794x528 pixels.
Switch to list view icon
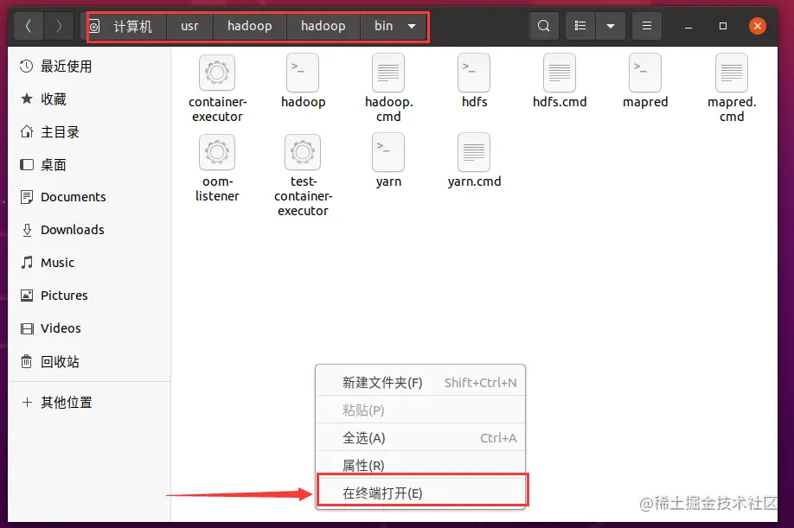[580, 26]
